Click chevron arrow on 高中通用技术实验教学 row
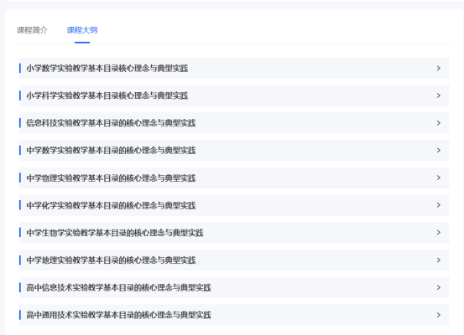The width and height of the screenshot is (464, 335). [439, 315]
